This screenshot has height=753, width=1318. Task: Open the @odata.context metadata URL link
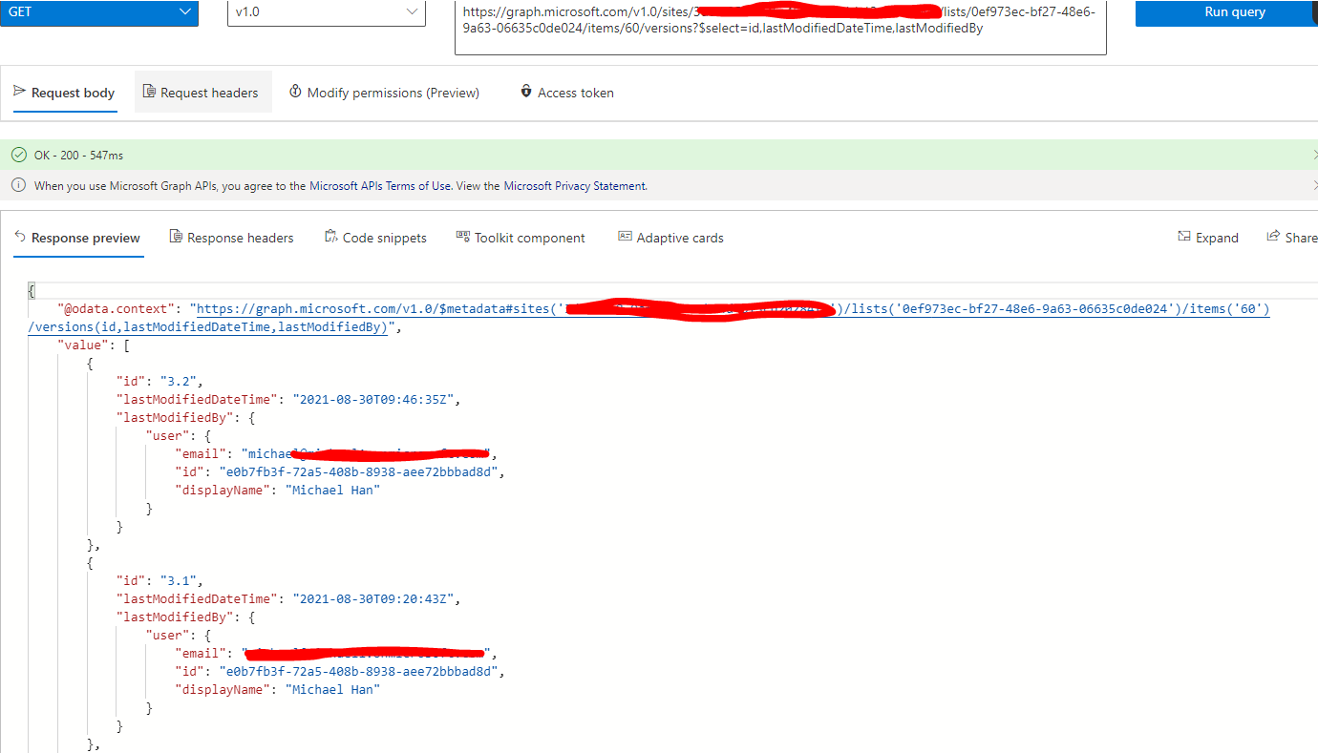coord(649,318)
